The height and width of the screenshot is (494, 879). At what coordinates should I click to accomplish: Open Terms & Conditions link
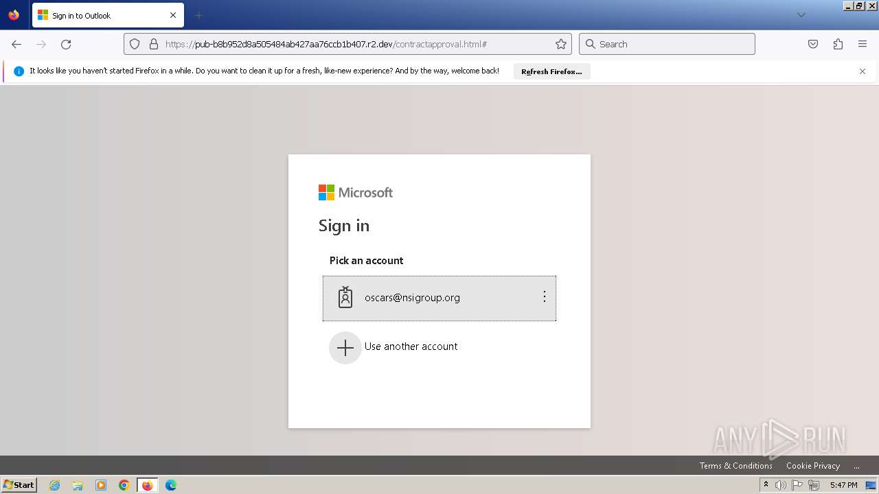tap(735, 465)
